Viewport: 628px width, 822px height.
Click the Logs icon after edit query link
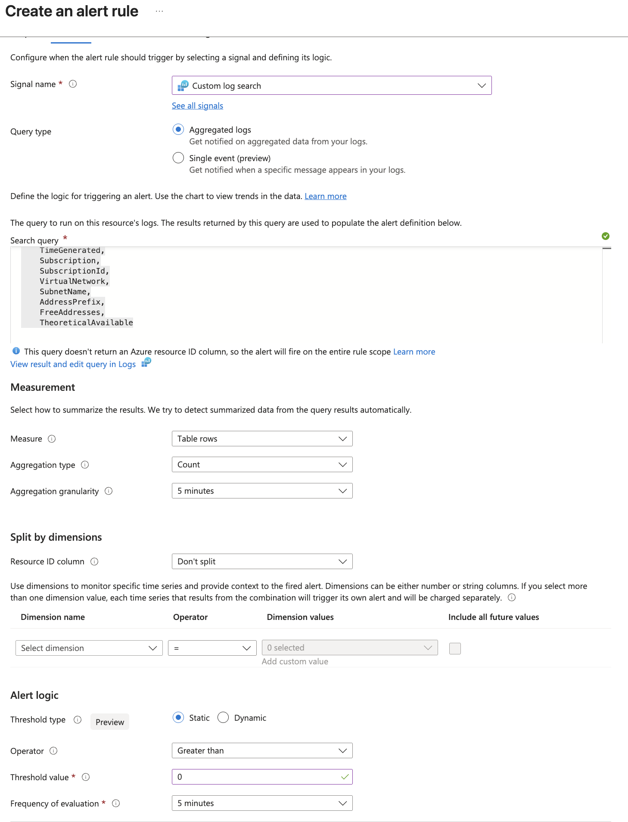click(x=146, y=363)
